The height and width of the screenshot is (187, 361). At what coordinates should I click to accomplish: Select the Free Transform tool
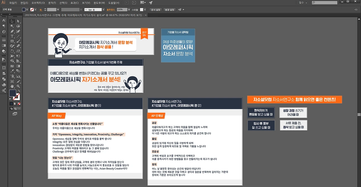pyautogui.click(x=18, y=56)
